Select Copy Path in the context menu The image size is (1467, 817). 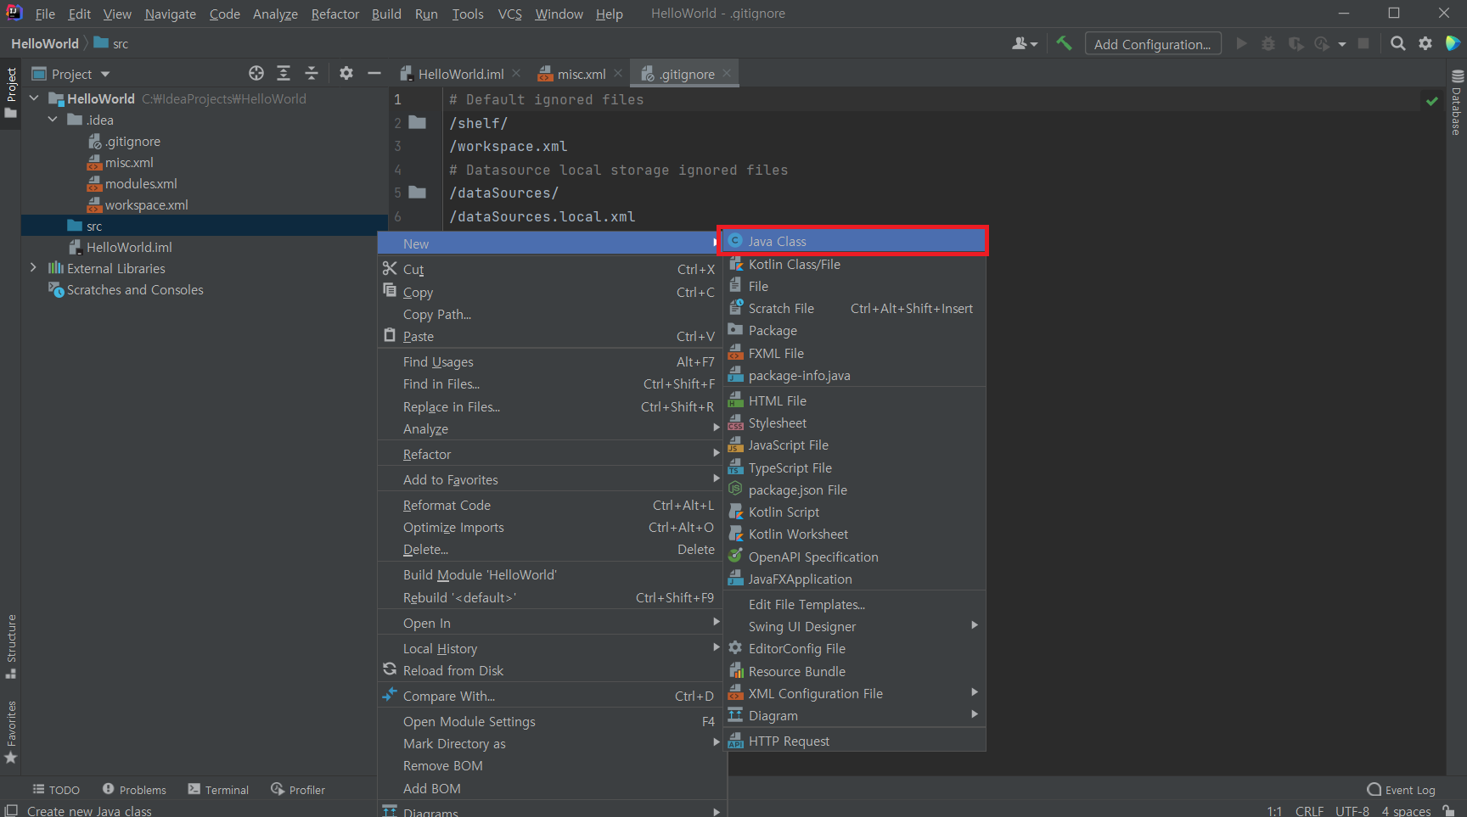tap(550, 314)
